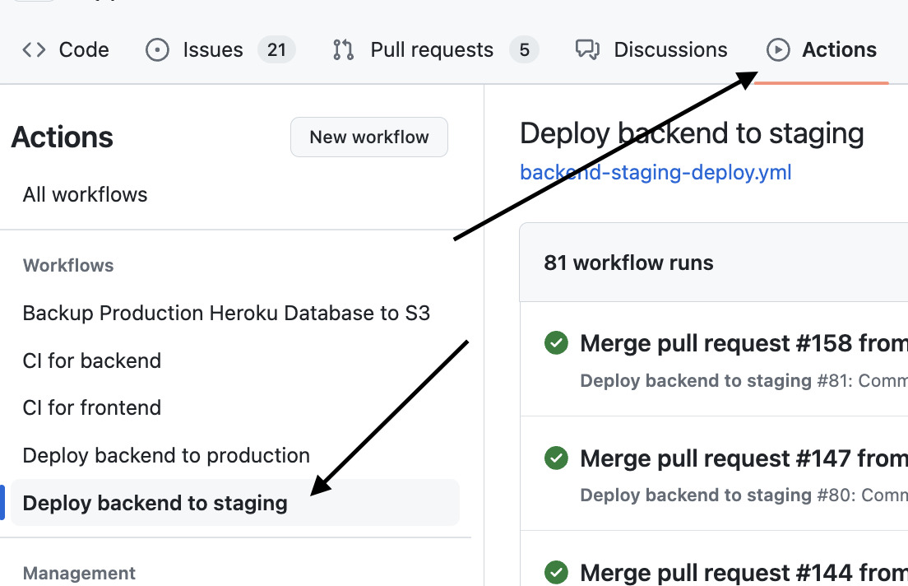Select the CI for backend workflow
The width and height of the screenshot is (908, 586).
91,360
